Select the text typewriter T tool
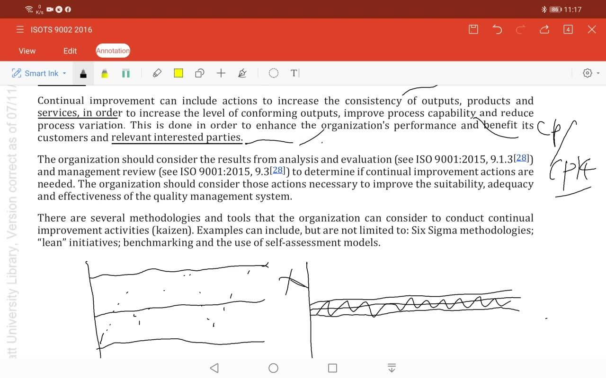Screen dimensions: 606x378 pos(295,73)
